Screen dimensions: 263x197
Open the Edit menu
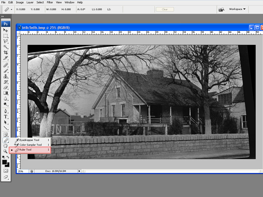point(11,2)
